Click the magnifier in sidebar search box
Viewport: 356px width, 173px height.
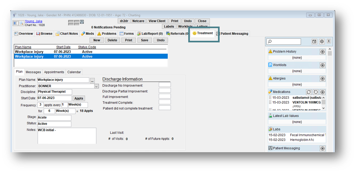[x=270, y=42]
